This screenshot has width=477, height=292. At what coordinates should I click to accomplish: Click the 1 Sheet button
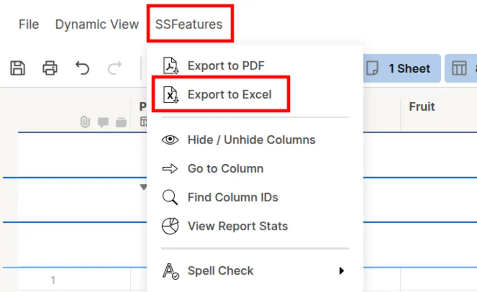402,68
